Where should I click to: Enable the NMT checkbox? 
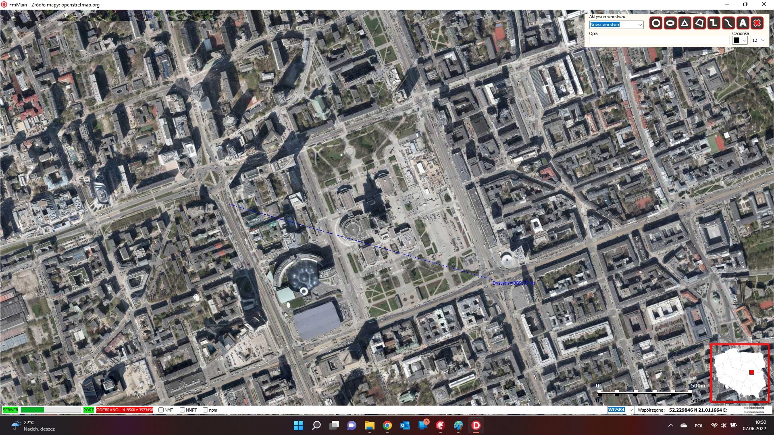161,410
